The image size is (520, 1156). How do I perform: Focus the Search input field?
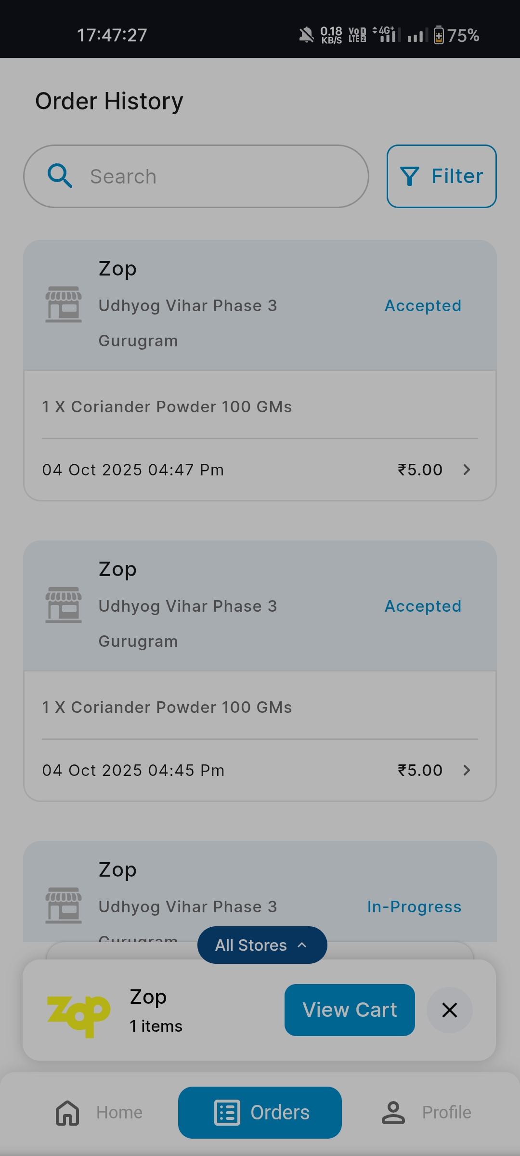point(217,176)
